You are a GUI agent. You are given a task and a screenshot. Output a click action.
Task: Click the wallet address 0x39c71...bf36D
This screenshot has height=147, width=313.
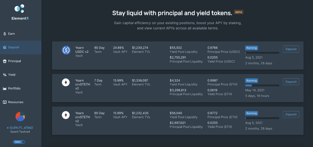[x=21, y=128]
